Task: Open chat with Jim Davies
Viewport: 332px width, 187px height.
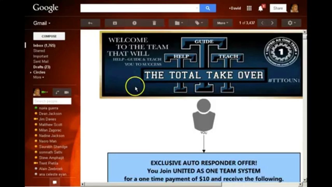Action: 47,119
